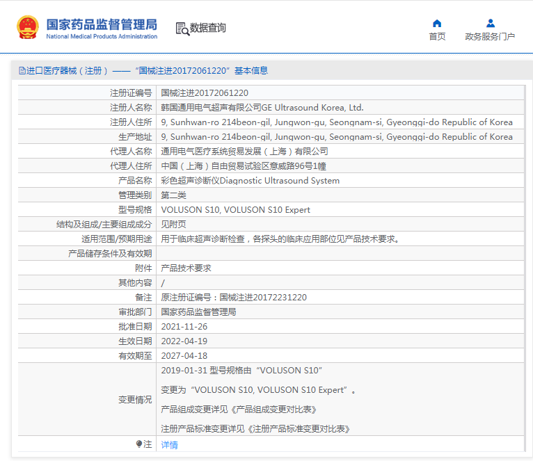Select the 注册证编号 value 国械注进20172061220
533x461 pixels.
coord(205,92)
